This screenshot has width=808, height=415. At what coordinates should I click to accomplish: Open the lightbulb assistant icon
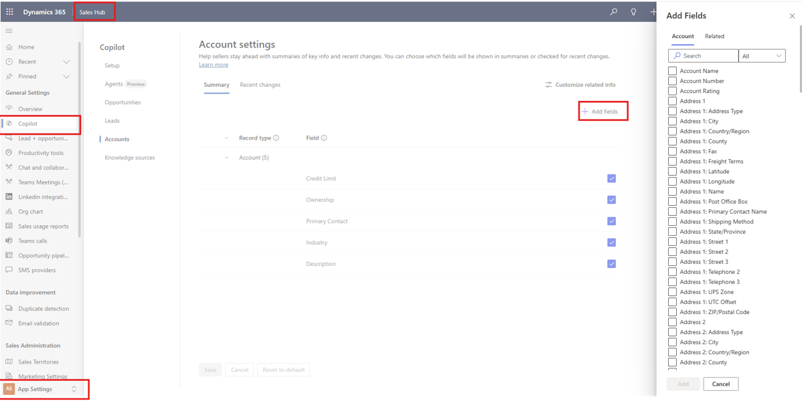pyautogui.click(x=633, y=12)
